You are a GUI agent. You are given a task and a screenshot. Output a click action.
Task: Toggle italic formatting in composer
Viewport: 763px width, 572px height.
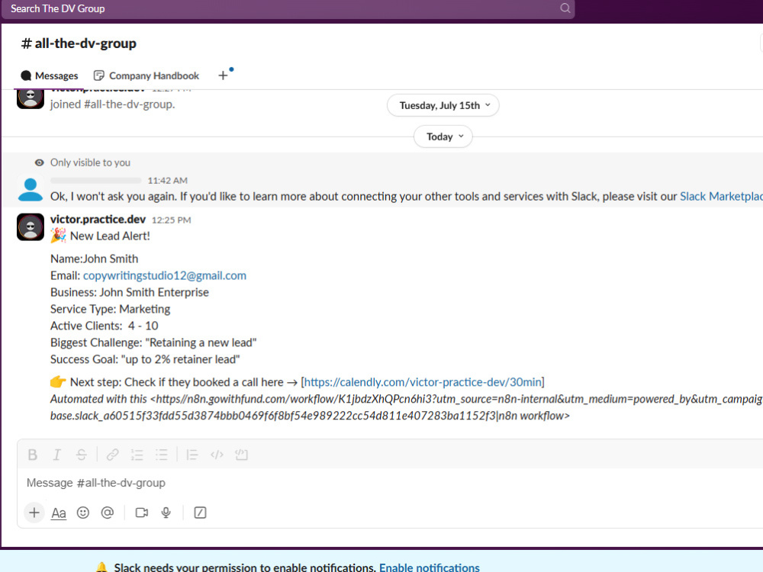[57, 455]
